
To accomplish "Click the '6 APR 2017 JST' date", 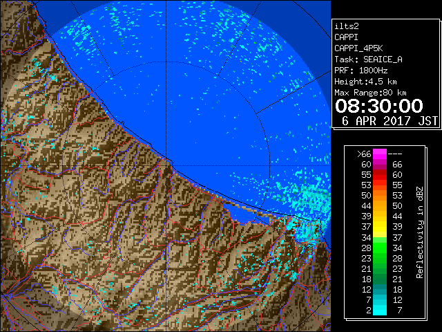I will pos(390,121).
